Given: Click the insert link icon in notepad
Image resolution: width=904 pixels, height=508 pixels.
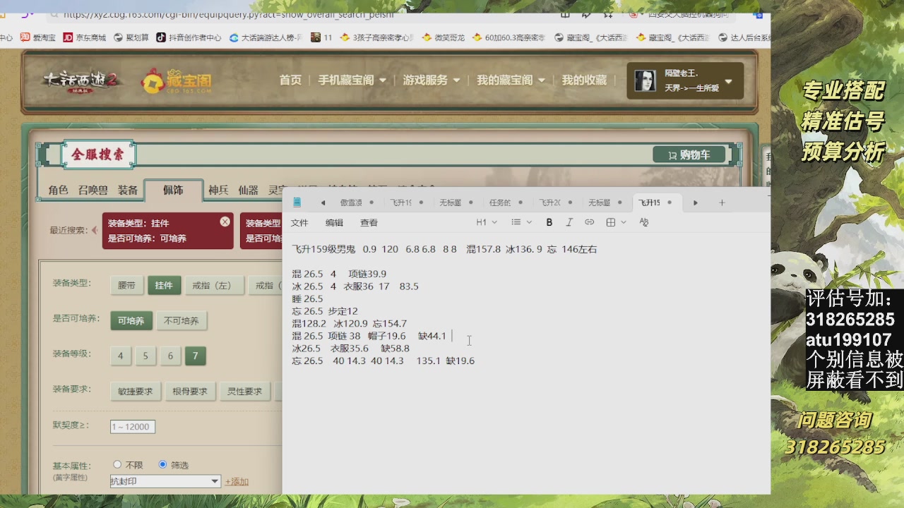Looking at the screenshot, I should tap(589, 222).
